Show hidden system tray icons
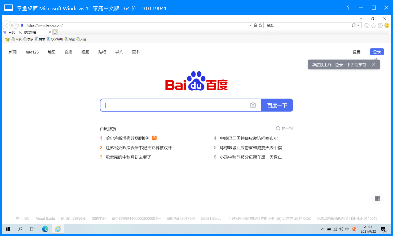This screenshot has height=236, width=393. pyautogui.click(x=323, y=229)
